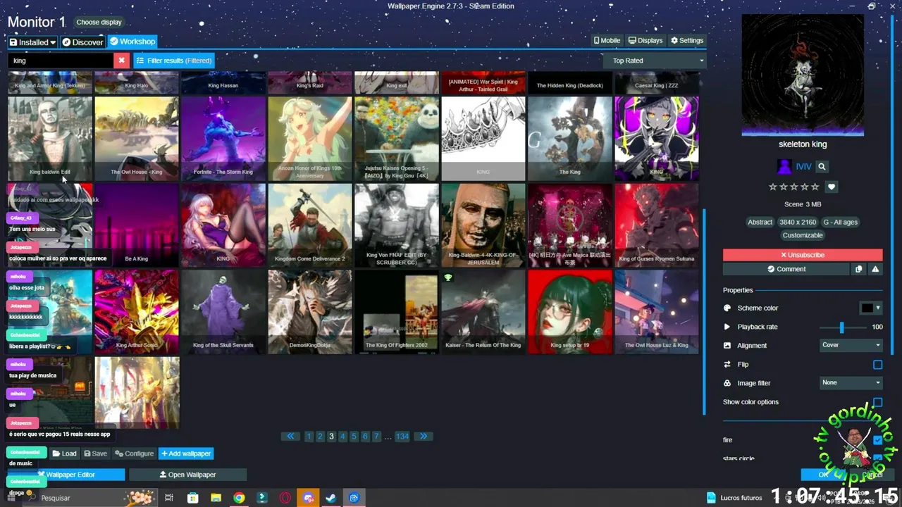Go to results page 4

pos(342,437)
